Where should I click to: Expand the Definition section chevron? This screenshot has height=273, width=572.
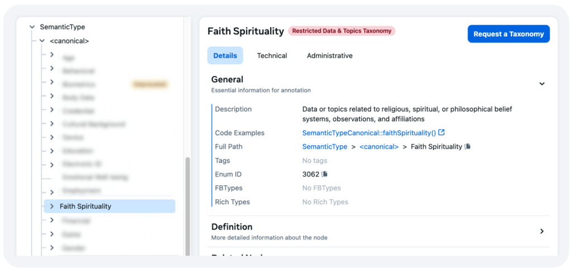coord(541,231)
